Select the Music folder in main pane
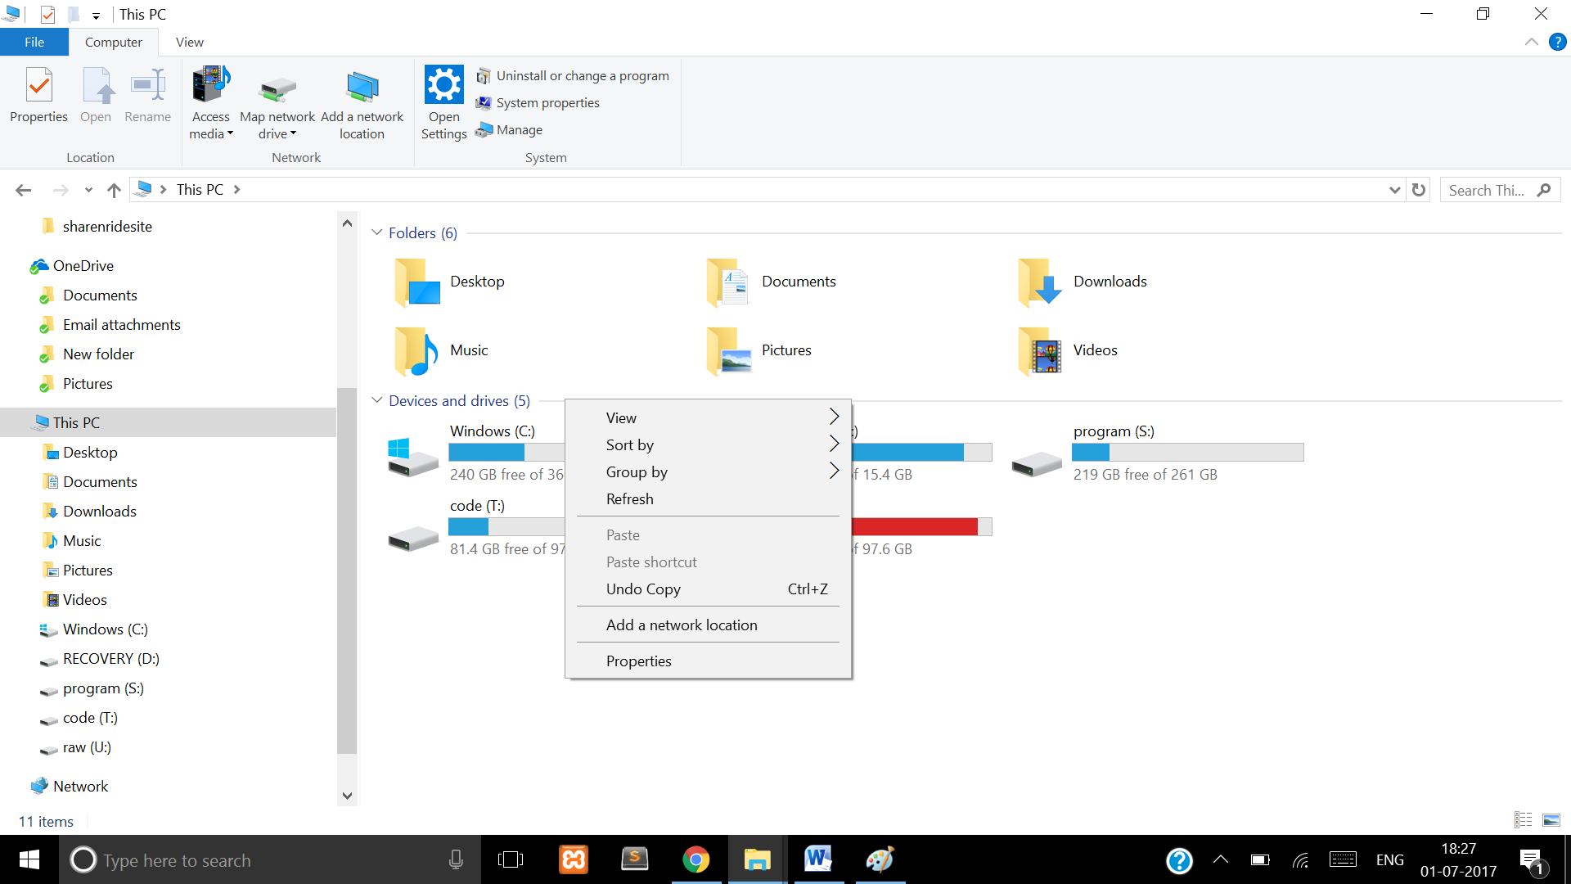This screenshot has height=884, width=1571. pyautogui.click(x=442, y=350)
